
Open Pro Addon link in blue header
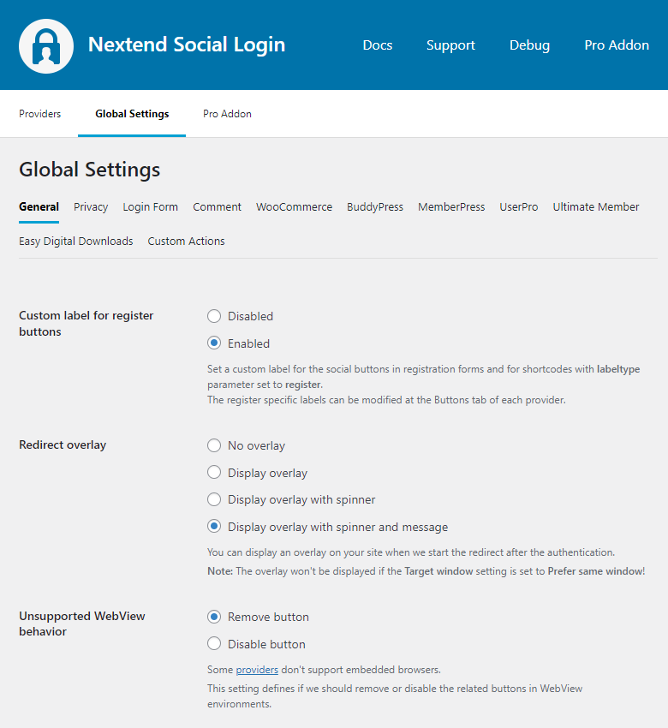coord(617,45)
